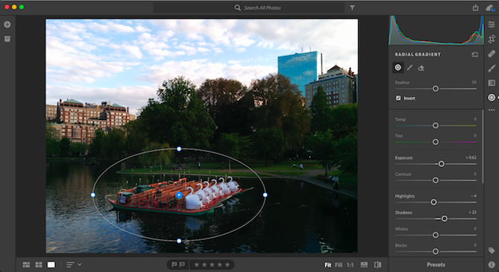Screen dimensions: 499x272
Task: Select the Linear Gradient tool
Action: 492,83
